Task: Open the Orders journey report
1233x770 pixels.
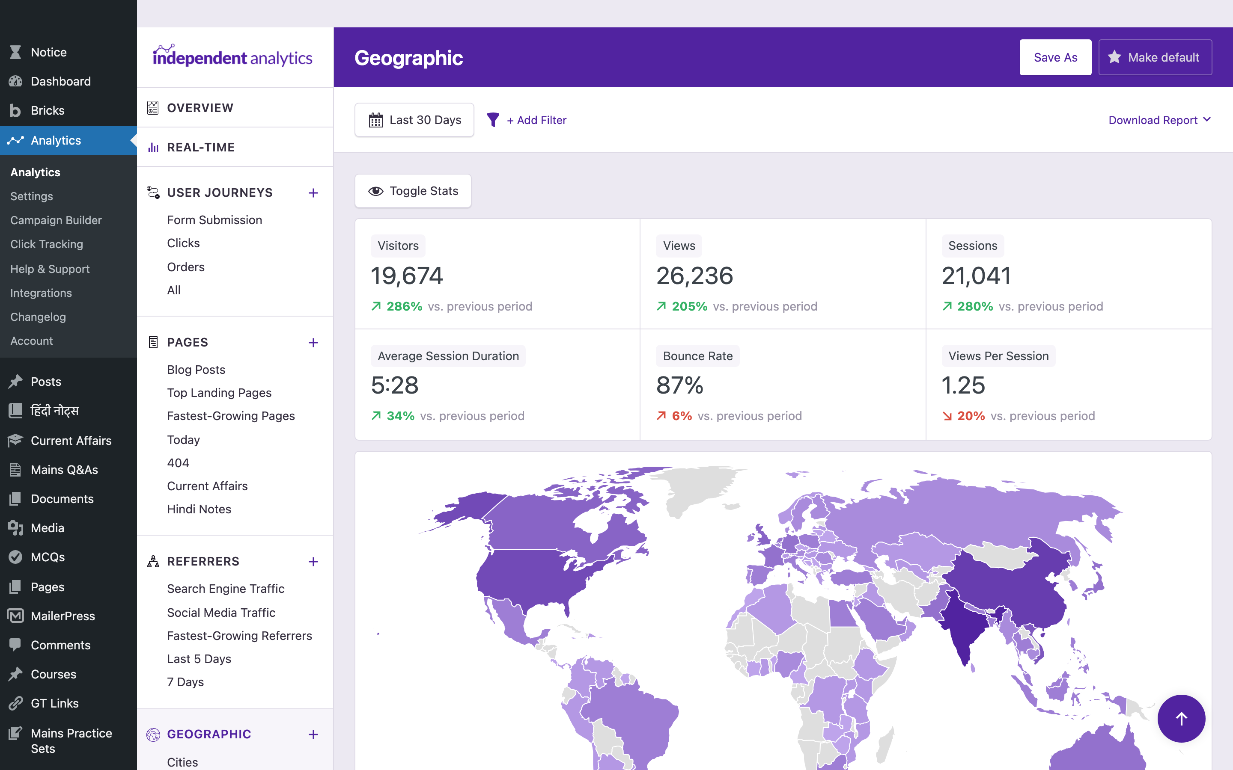Action: point(185,267)
